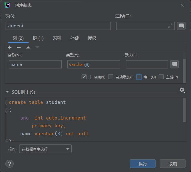Click the help question mark icon
The width and height of the screenshot is (191, 172).
tap(10, 164)
